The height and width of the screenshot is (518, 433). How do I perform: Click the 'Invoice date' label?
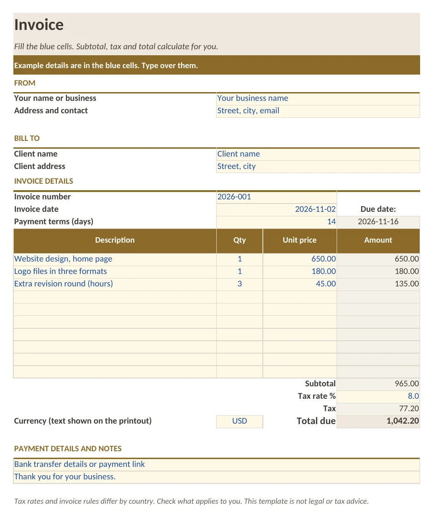coord(36,210)
